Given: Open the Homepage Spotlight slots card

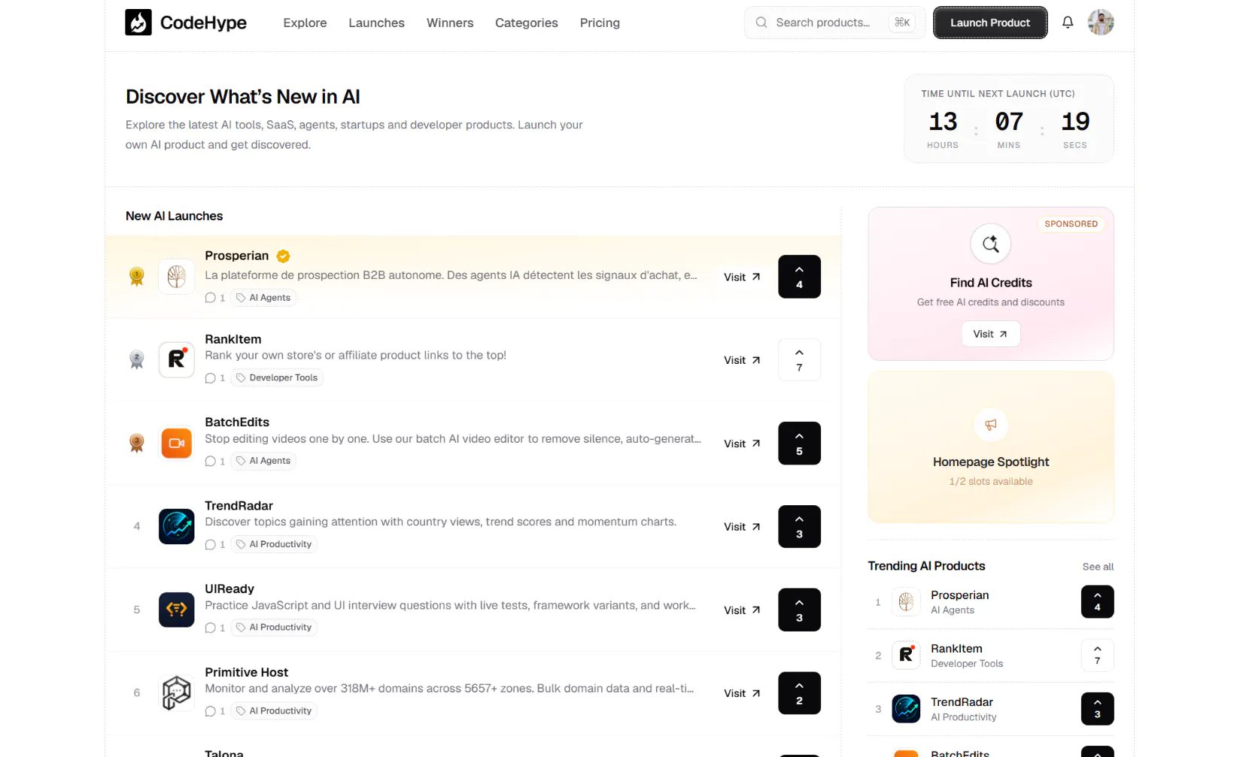Looking at the screenshot, I should [991, 447].
